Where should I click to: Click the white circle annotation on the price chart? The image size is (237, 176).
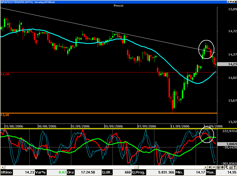coord(207,49)
